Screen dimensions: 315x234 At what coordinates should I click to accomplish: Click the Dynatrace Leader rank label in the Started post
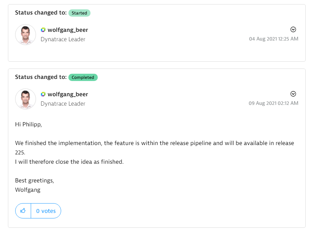click(x=63, y=39)
